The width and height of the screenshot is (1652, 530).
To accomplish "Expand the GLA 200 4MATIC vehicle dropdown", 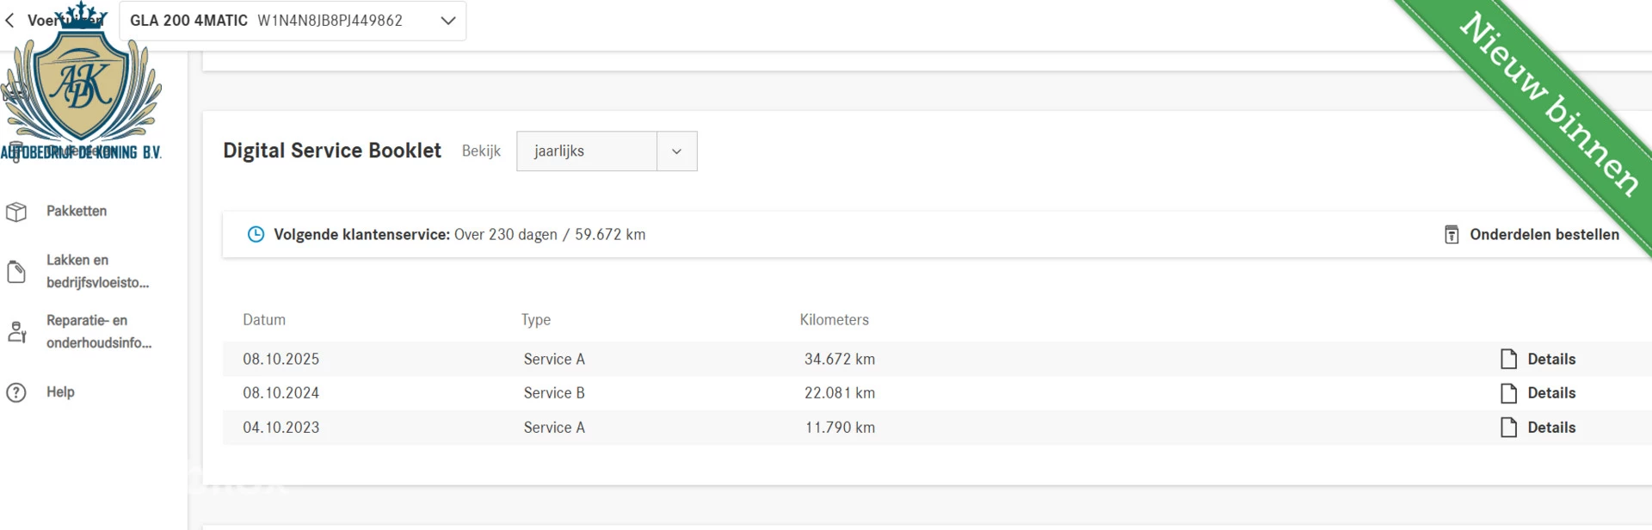I will 447,21.
